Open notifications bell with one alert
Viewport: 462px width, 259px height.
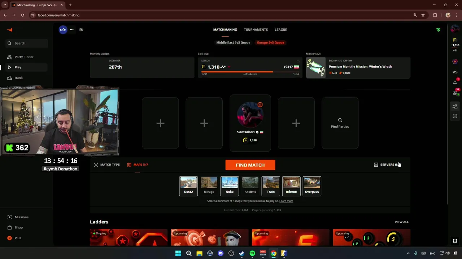coord(455,82)
